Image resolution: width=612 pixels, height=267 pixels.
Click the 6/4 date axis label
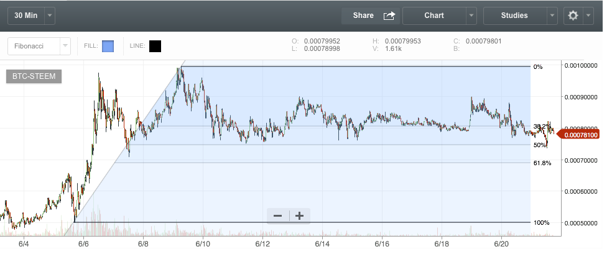24,243
